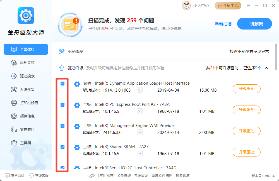Upgrade PCI Express Root Port #3 driver
The height and width of the screenshot is (181, 279).
point(246,110)
